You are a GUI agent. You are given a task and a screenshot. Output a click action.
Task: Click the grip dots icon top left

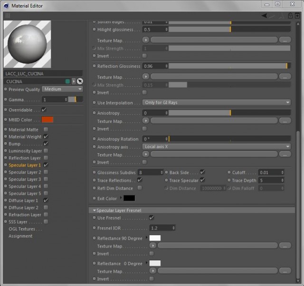pyautogui.click(x=8, y=16)
